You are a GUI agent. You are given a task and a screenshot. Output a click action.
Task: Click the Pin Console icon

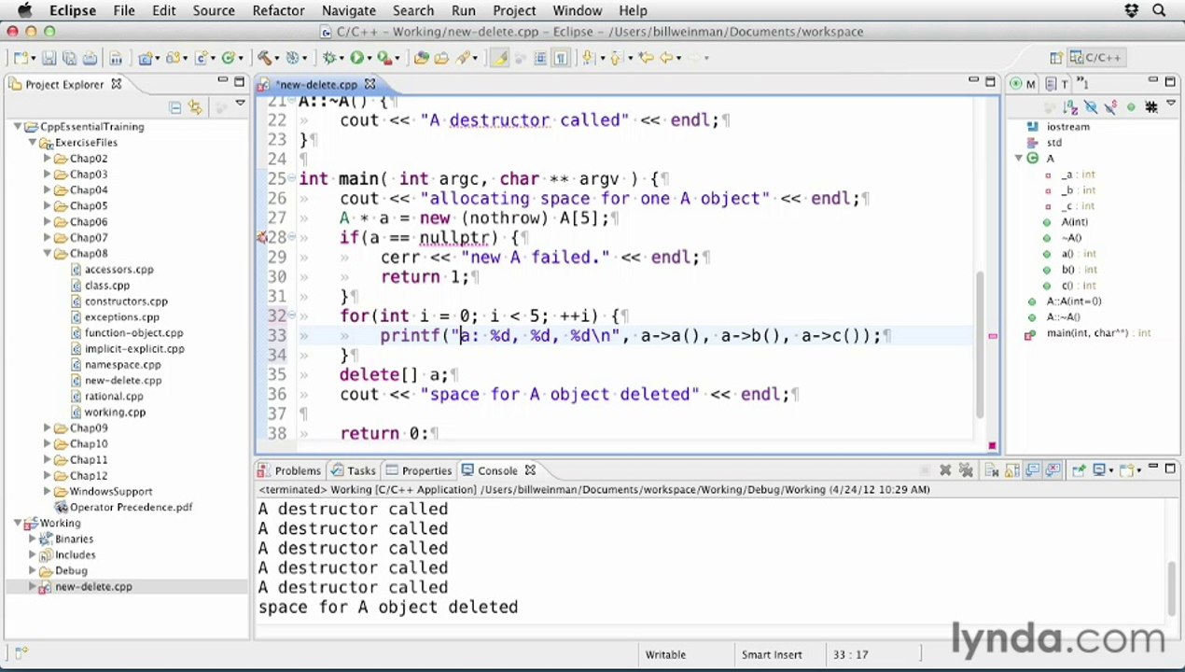1079,470
